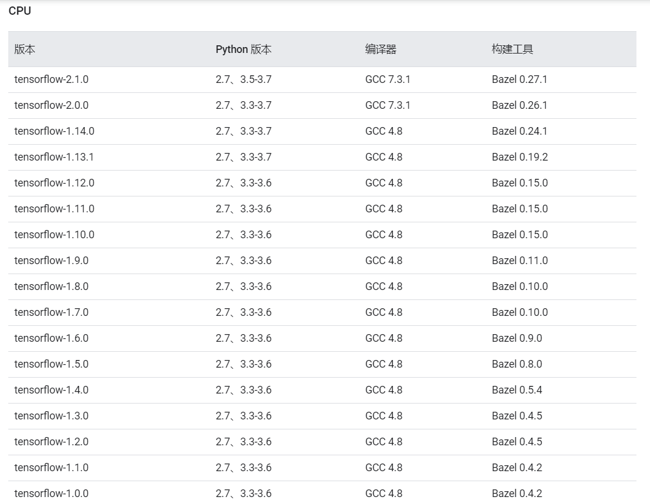Click Python versions in tensorflow-1.13.1 row
Image resolution: width=650 pixels, height=500 pixels.
[x=243, y=157]
